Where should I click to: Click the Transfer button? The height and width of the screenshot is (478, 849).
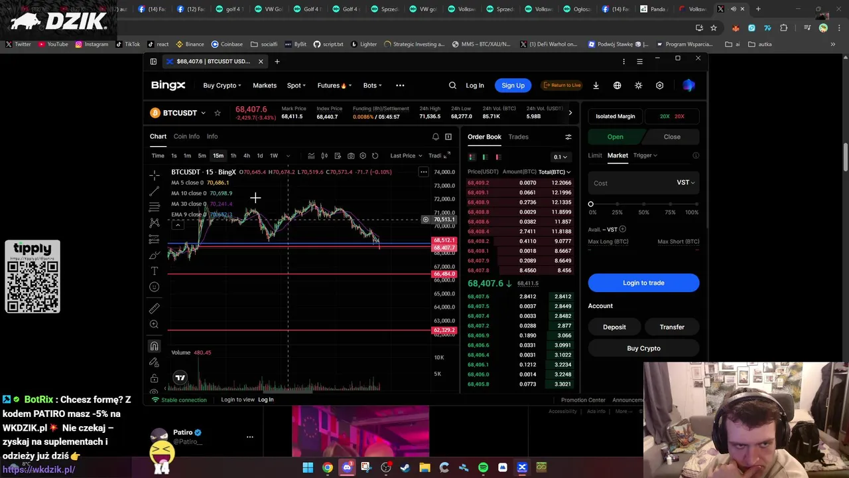coord(672,327)
